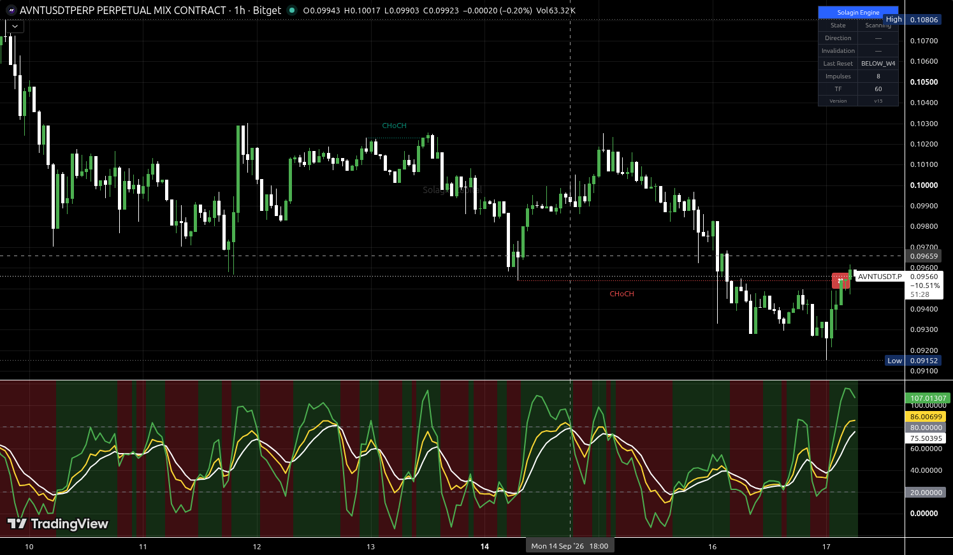The width and height of the screenshot is (953, 555).
Task: Click the green market status dot
Action: (x=292, y=10)
